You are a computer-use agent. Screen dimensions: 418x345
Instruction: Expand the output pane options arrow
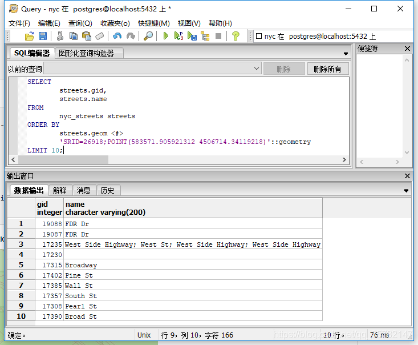coord(406,191)
